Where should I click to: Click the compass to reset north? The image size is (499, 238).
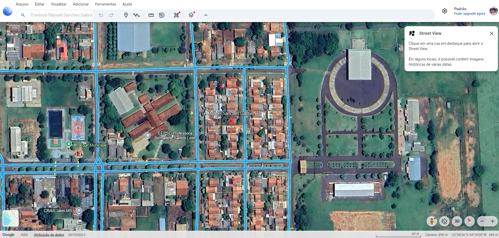tap(469, 221)
